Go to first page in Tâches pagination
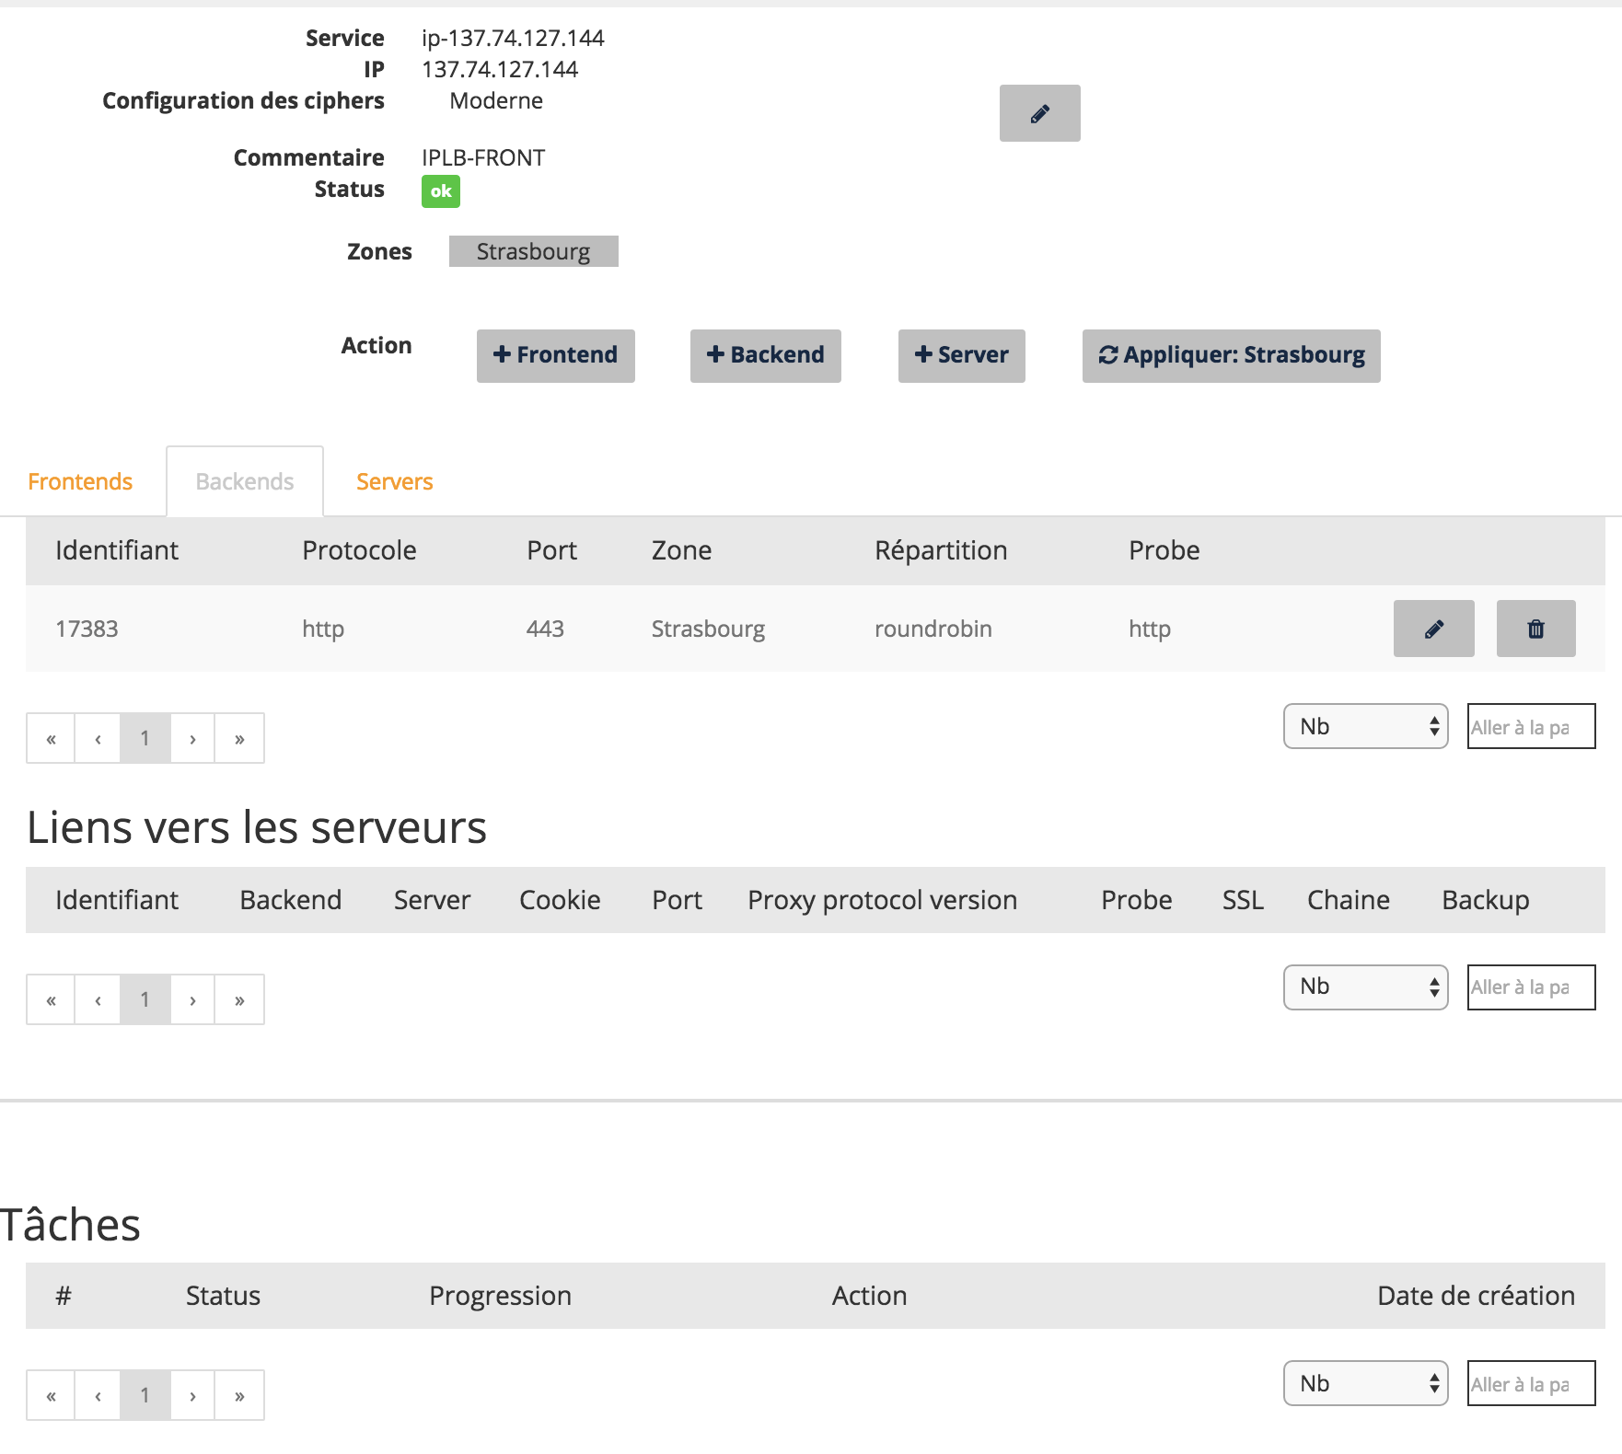This screenshot has width=1622, height=1454. (51, 1395)
